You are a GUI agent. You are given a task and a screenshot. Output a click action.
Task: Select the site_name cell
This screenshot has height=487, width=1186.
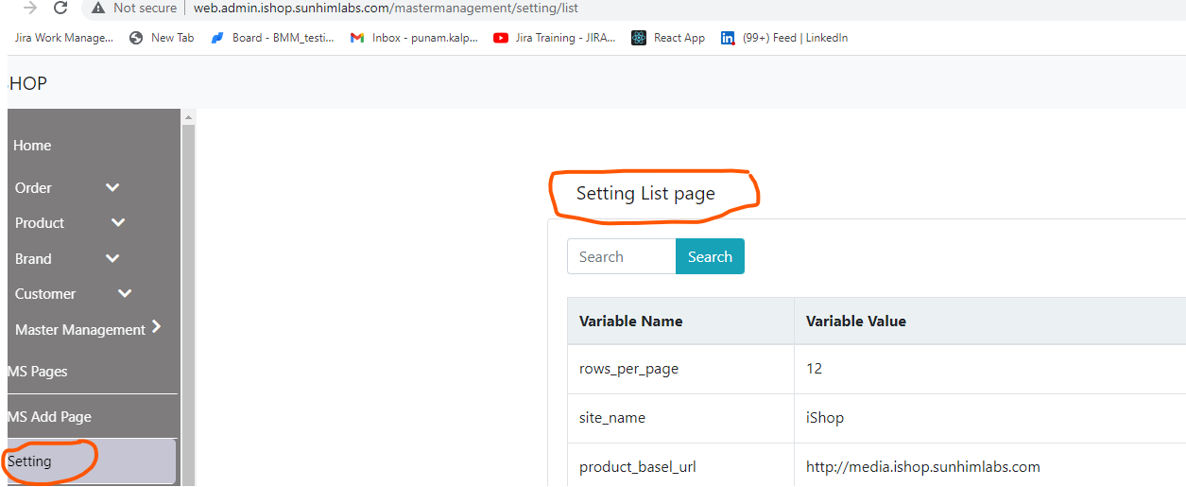click(680, 418)
